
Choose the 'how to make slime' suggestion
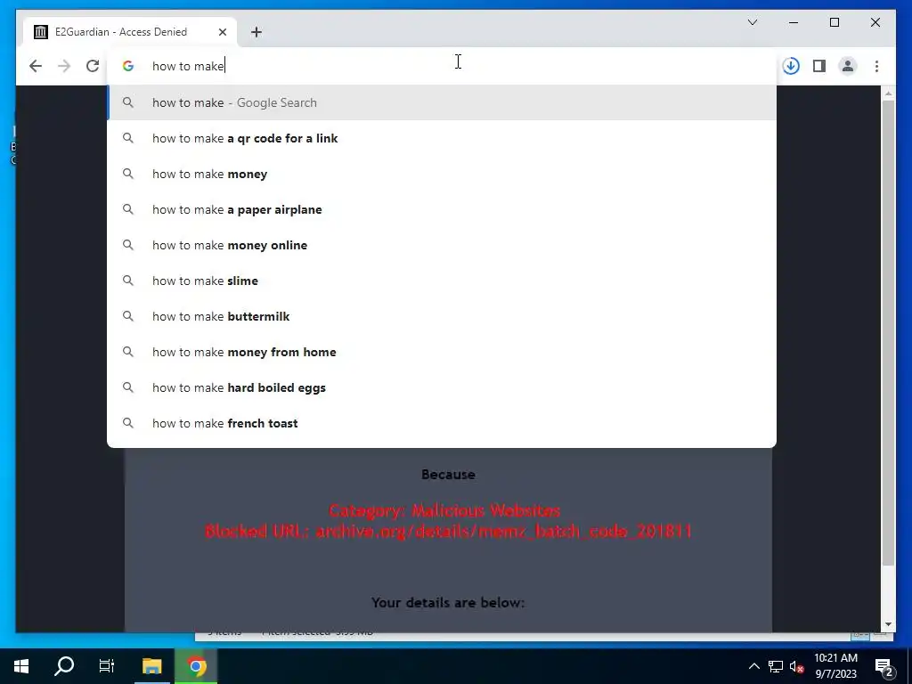(442, 281)
